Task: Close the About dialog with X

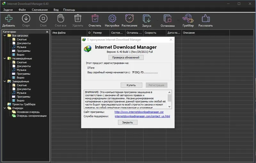Action: [x=171, y=40]
